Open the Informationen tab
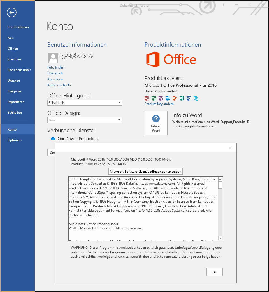 pyautogui.click(x=18, y=27)
